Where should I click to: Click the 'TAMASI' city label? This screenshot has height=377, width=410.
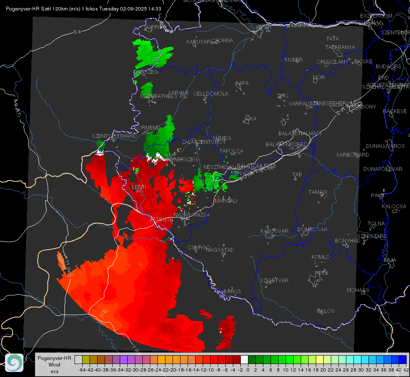click(318, 192)
